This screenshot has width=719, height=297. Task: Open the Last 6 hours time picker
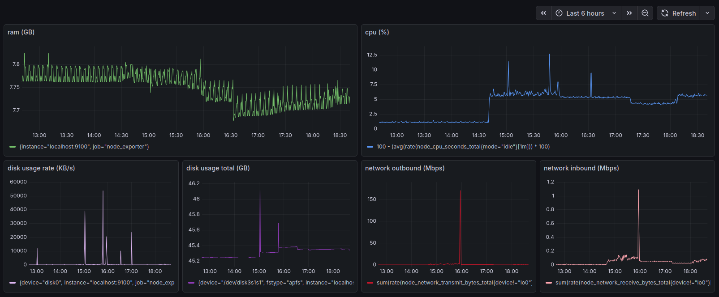pos(586,13)
